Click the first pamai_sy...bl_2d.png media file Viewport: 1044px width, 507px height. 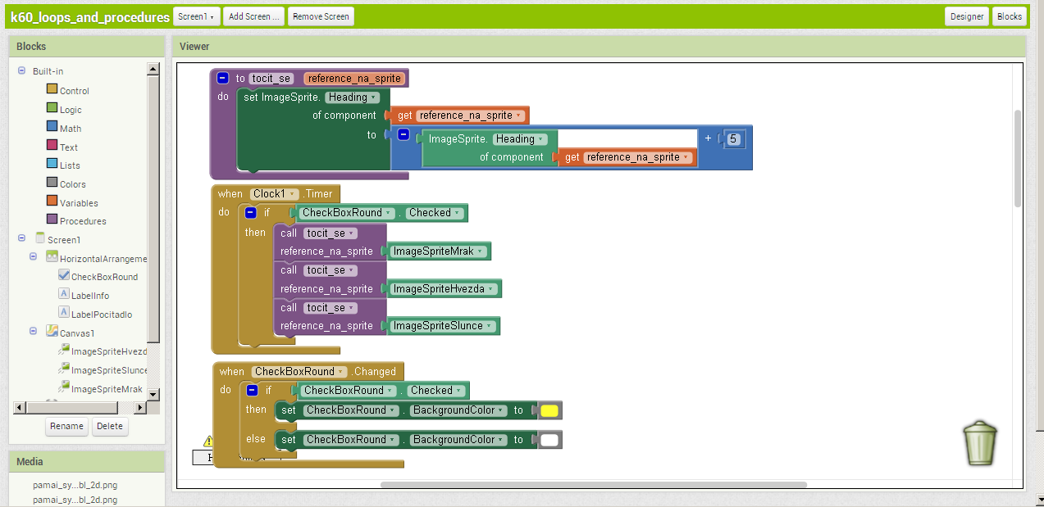click(x=75, y=485)
